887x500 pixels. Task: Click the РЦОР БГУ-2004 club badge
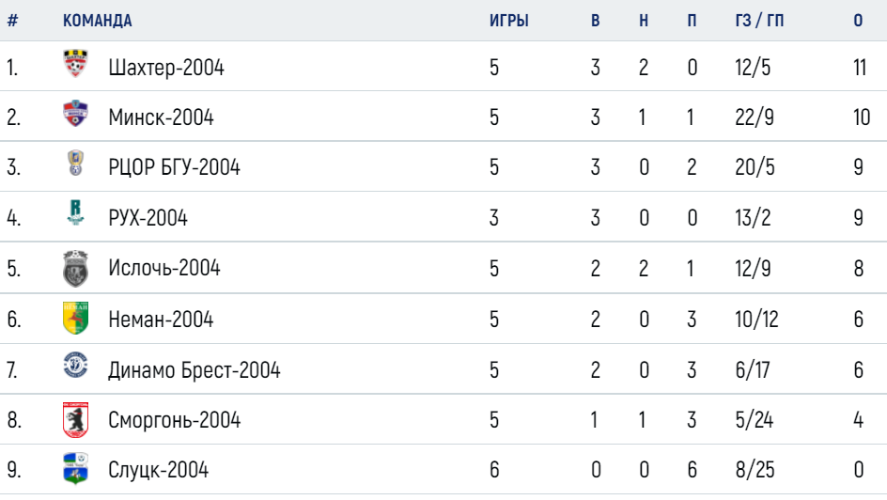(x=75, y=163)
